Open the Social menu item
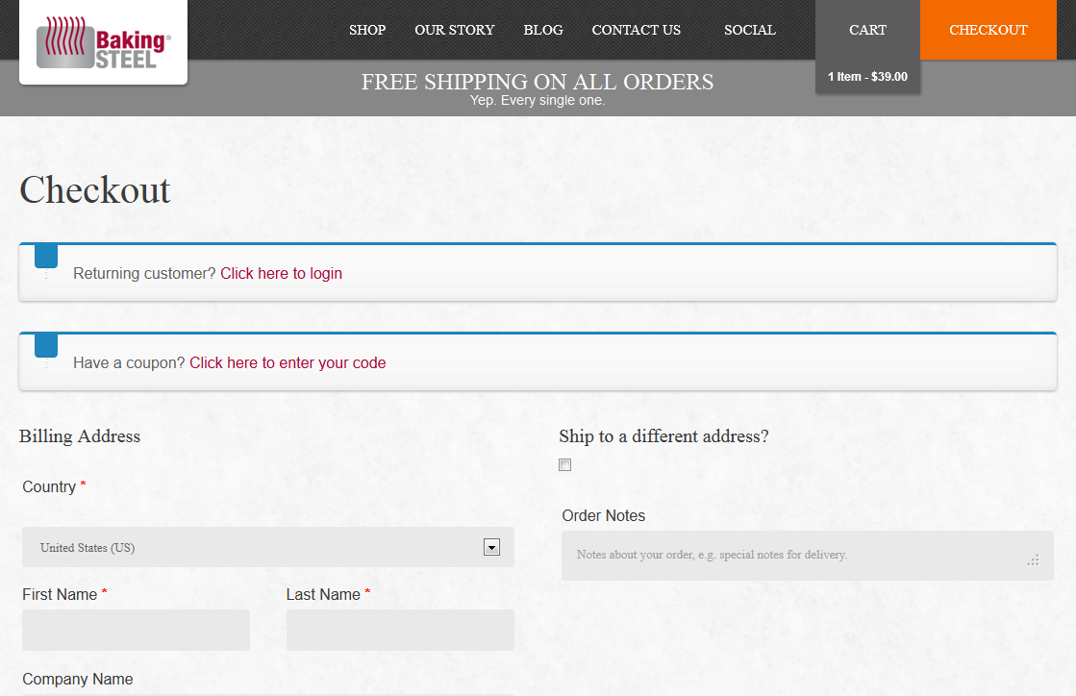Viewport: 1076px width, 696px height. (x=749, y=30)
